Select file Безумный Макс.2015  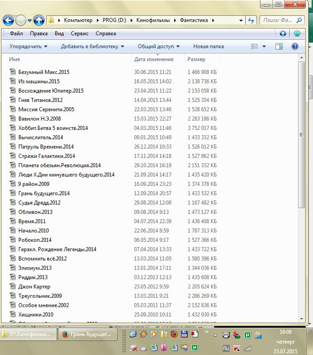(44, 72)
